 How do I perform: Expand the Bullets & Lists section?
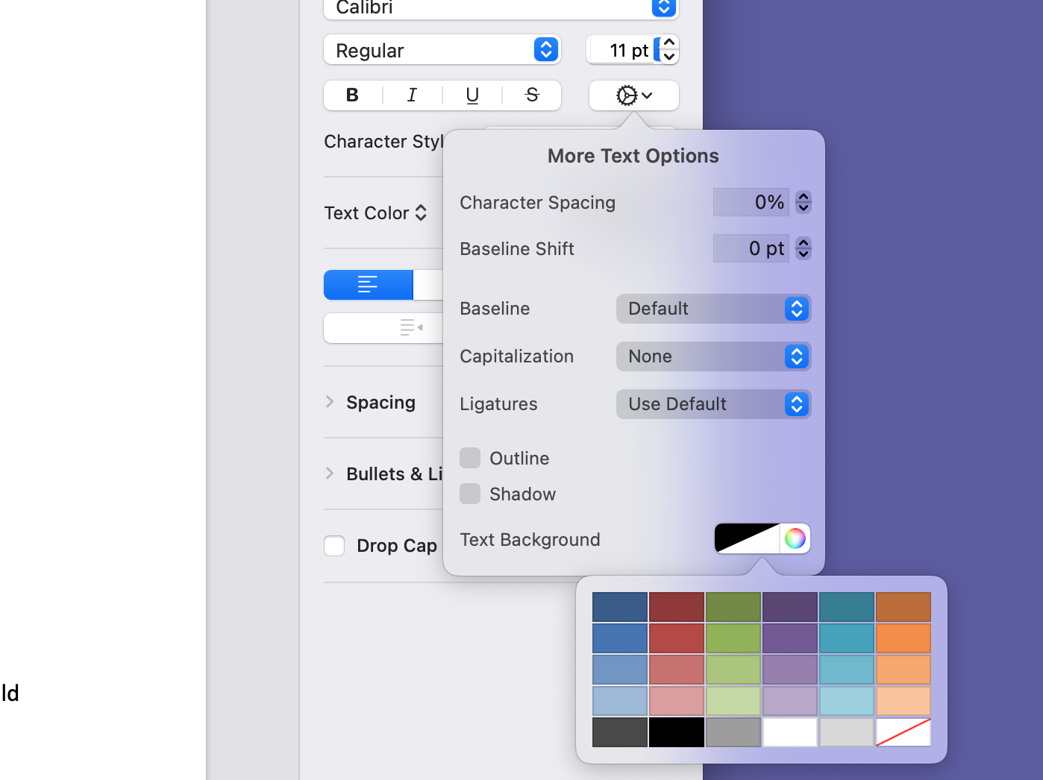click(x=330, y=474)
